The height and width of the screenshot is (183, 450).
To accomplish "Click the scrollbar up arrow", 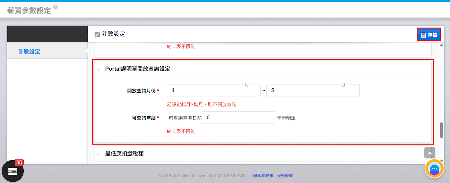I will (442, 45).
